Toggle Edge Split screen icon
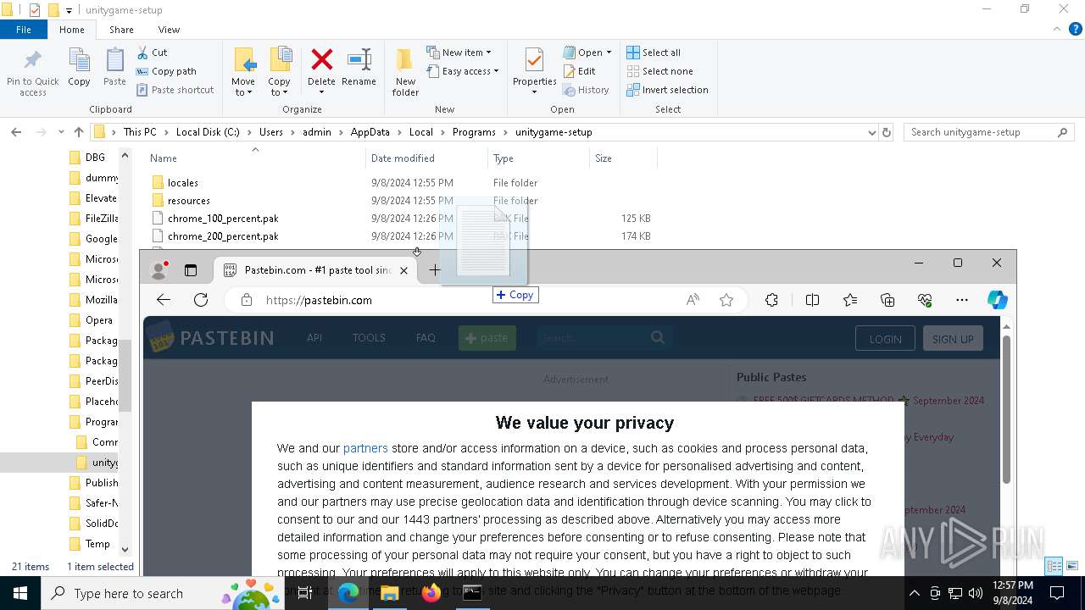This screenshot has width=1085, height=610. pyautogui.click(x=812, y=300)
